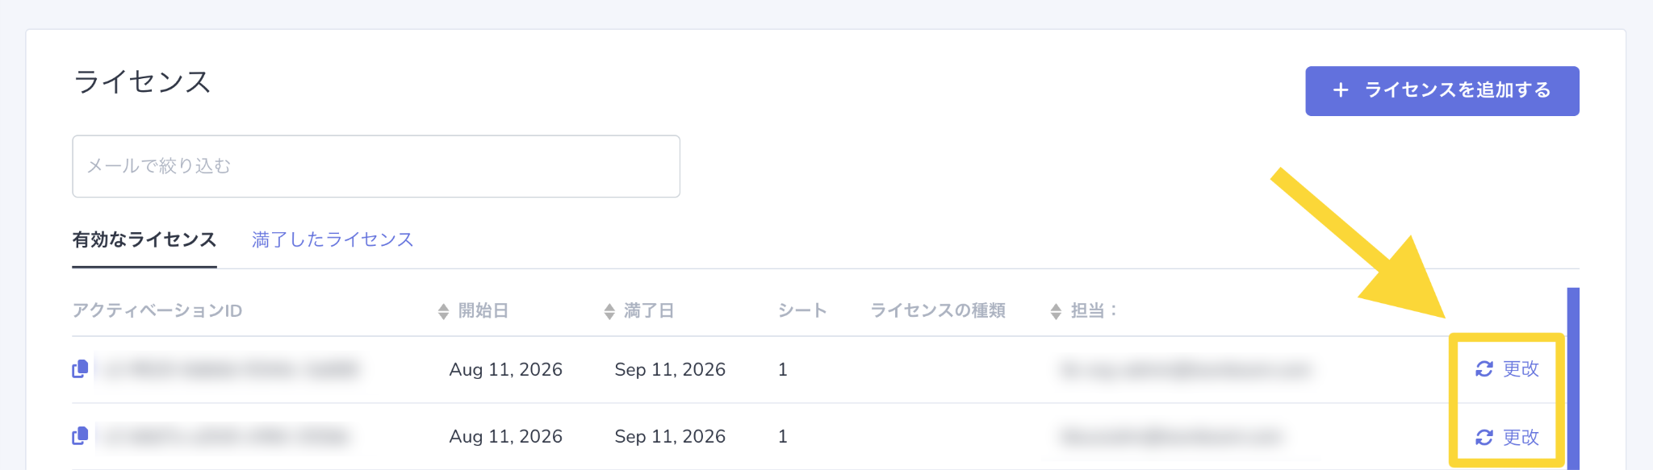Switch to the 満了したライセンス tab
The image size is (1653, 470).
point(333,239)
